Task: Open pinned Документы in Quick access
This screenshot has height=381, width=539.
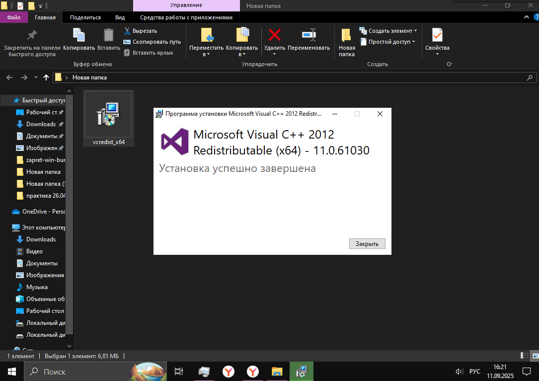Action: tap(40, 136)
